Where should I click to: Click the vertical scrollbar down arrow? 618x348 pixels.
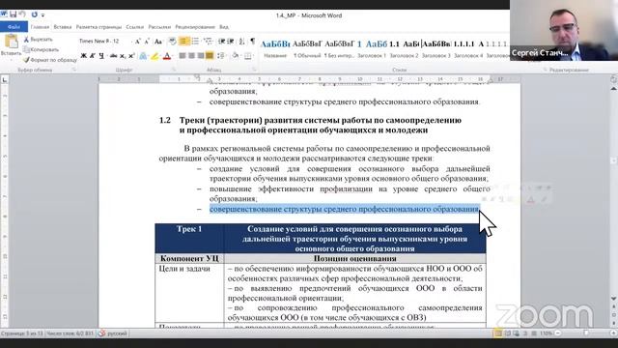point(614,299)
